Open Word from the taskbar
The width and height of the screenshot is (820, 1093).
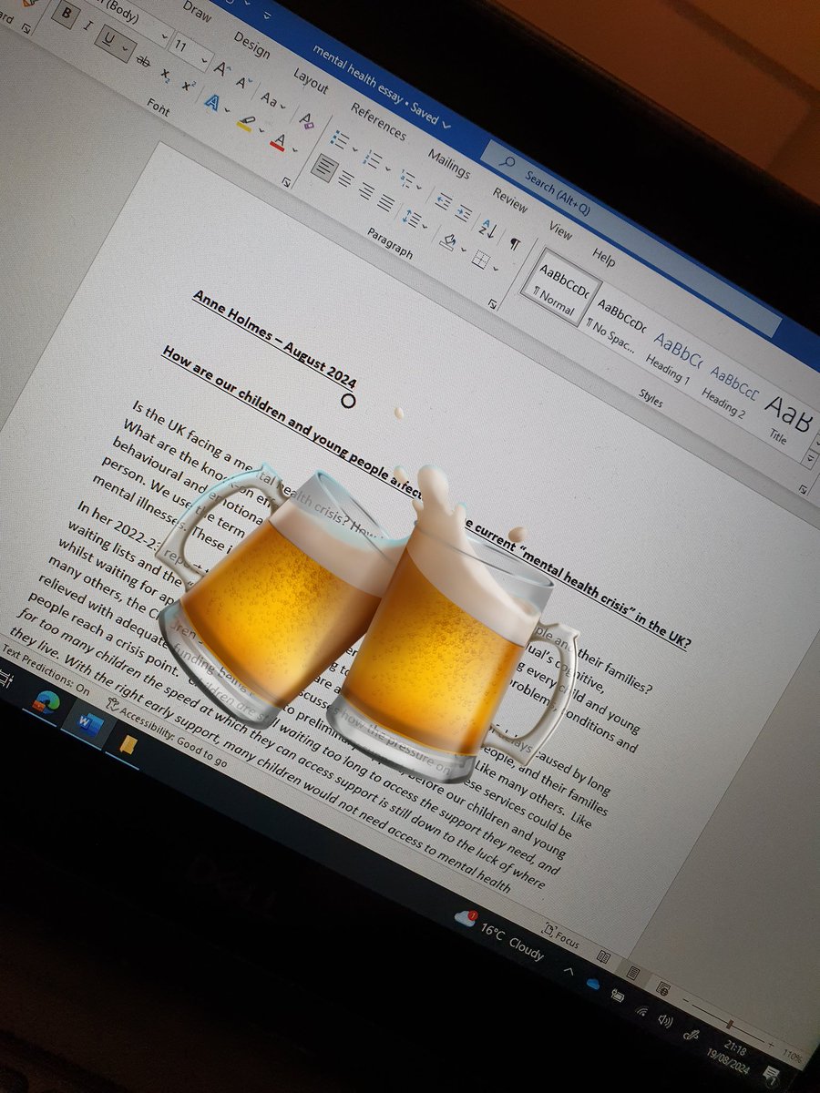point(89,727)
